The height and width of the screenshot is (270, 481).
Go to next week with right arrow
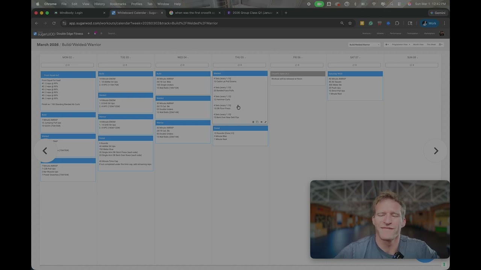(436, 151)
